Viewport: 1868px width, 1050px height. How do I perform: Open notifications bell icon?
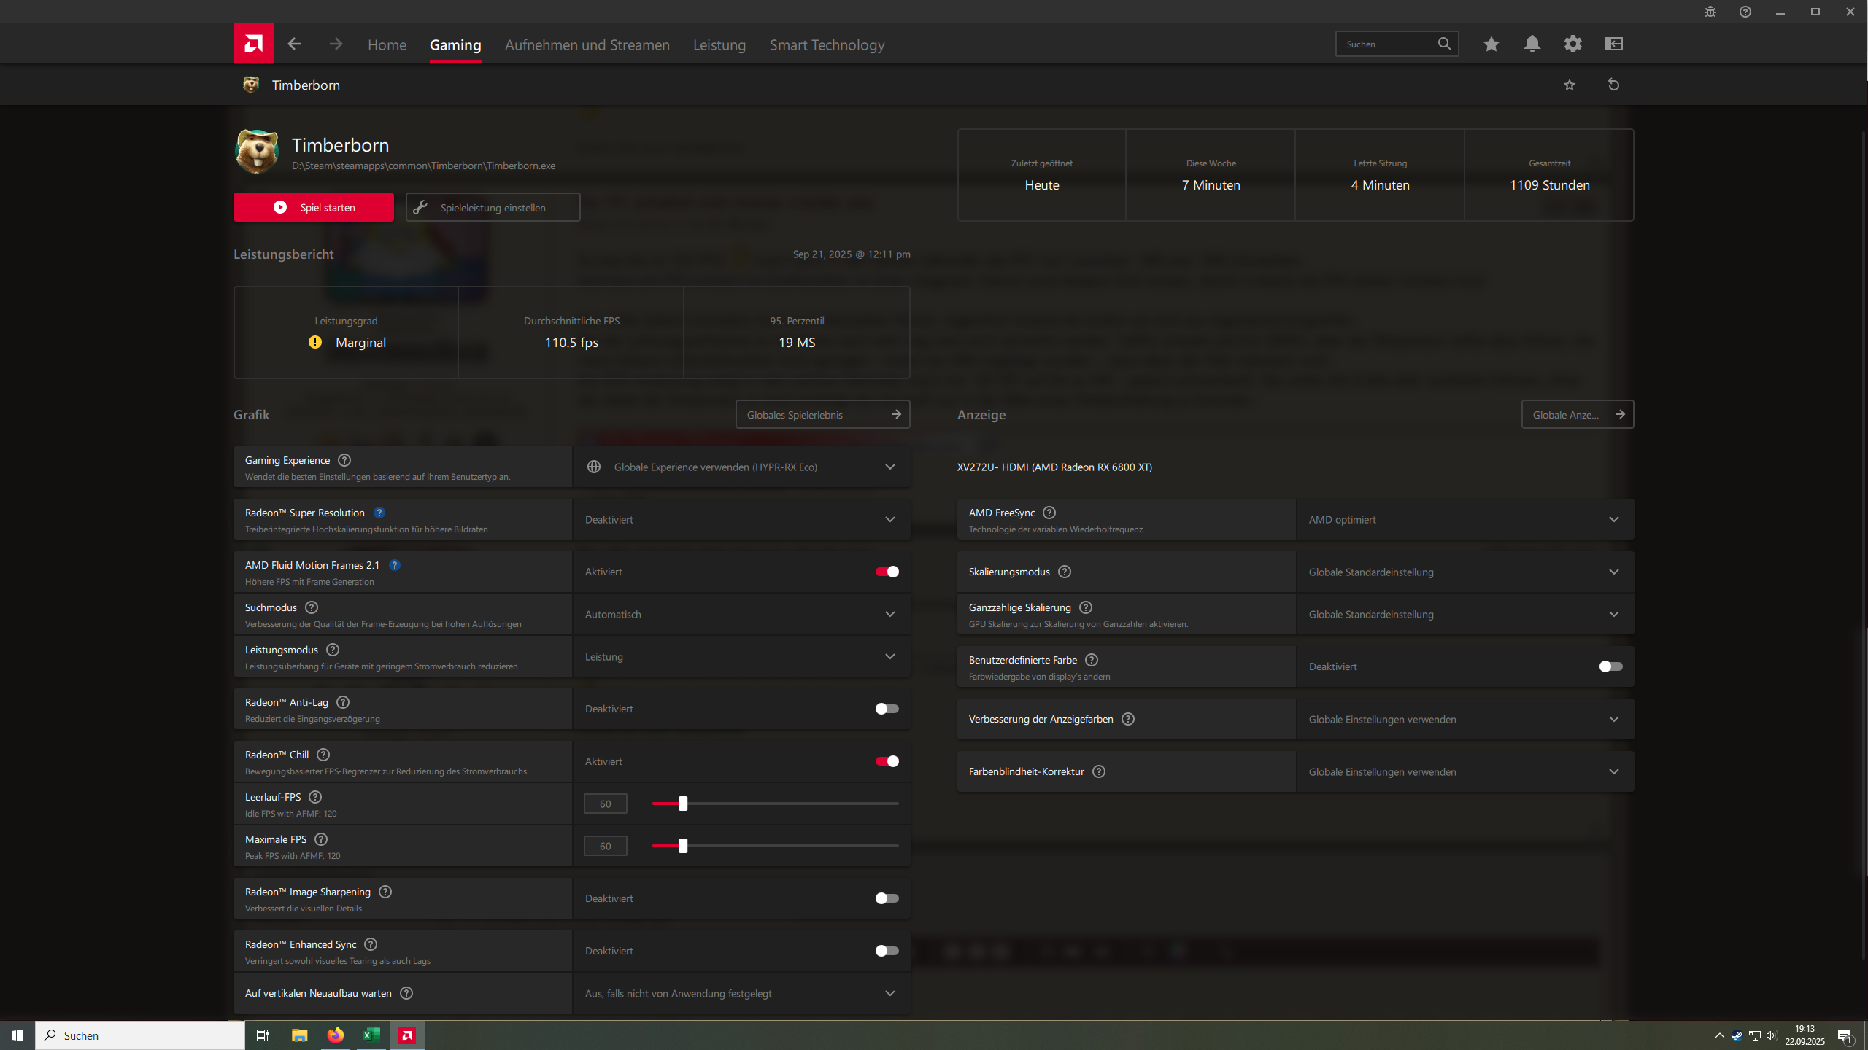point(1532,44)
